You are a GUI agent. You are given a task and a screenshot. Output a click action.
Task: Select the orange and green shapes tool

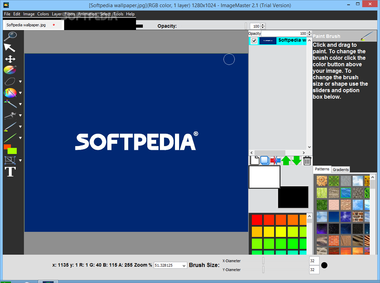(10, 149)
